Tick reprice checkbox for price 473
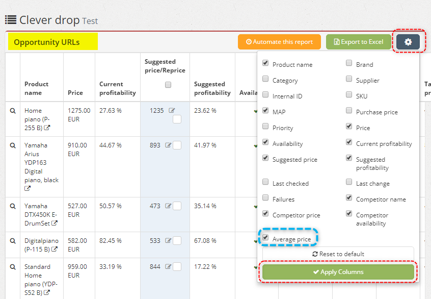Image resolution: width=431 pixels, height=299 pixels. 177,206
